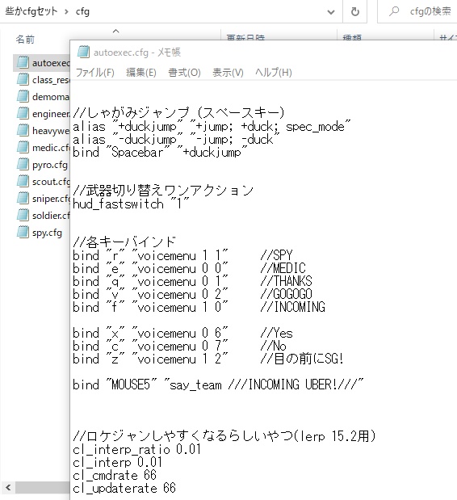Open the ヘルプ(H) menu in Notepad
The height and width of the screenshot is (500, 457).
(x=274, y=73)
